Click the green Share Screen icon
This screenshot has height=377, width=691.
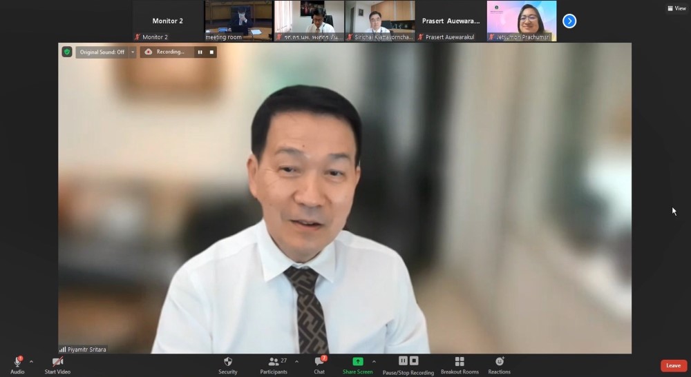point(357,362)
